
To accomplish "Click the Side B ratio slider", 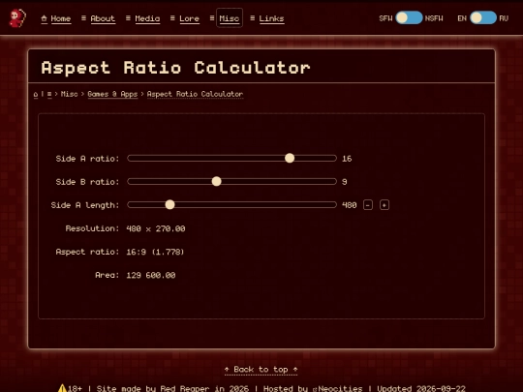I will [231, 181].
